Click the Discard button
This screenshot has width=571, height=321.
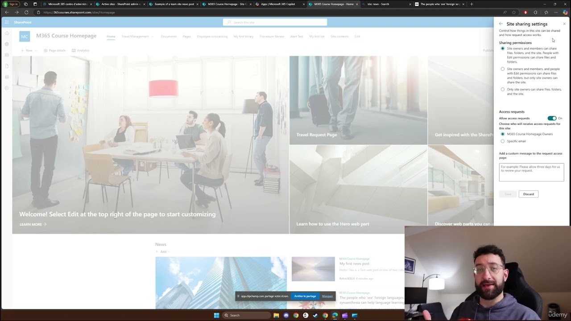[529, 194]
